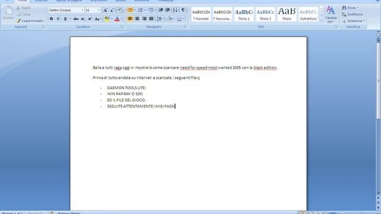Click the shrink font size icon
This screenshot has height=214, width=381.
[x=112, y=10]
